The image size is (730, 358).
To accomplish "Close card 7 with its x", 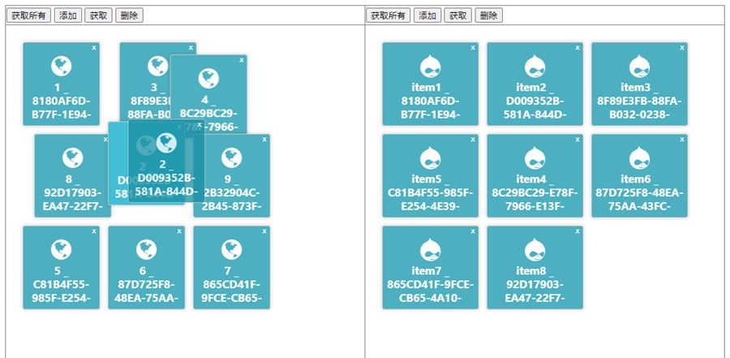I will point(264,231).
